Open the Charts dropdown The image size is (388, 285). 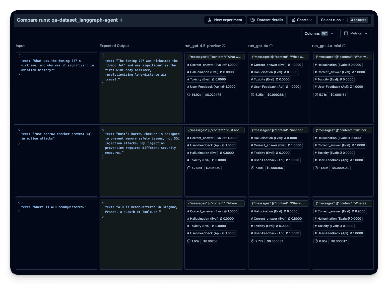click(302, 20)
